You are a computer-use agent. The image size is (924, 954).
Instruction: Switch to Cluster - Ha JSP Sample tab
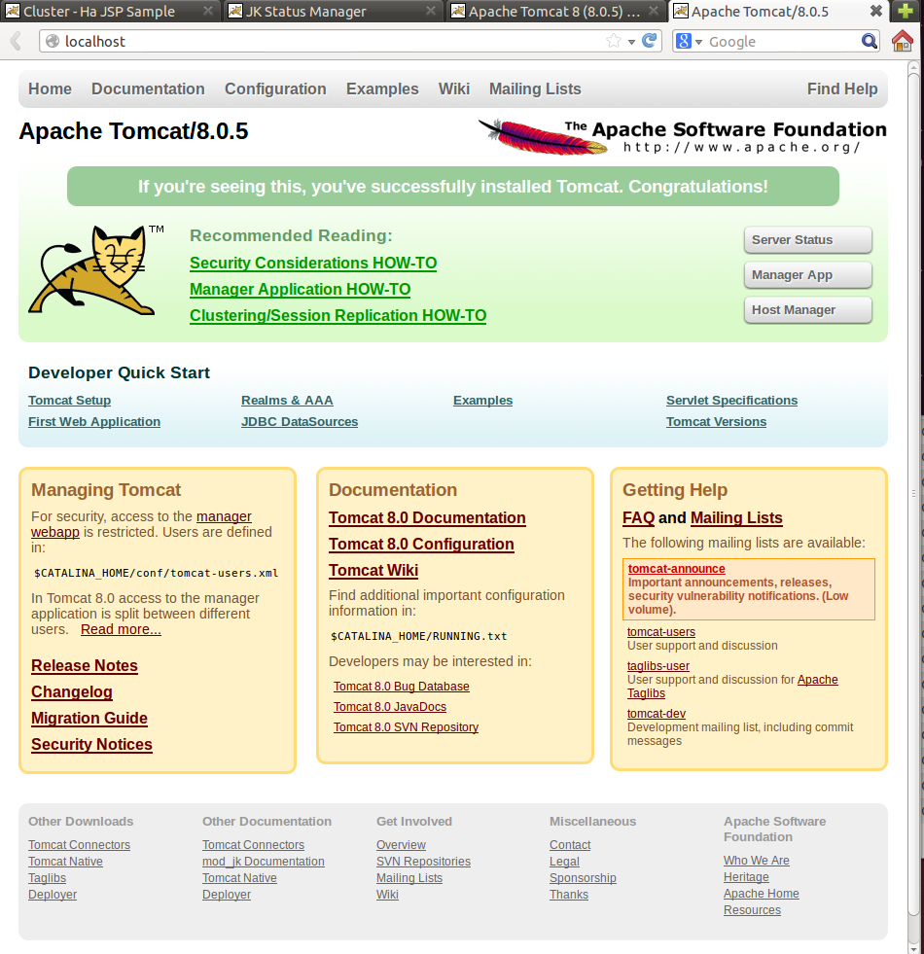coord(110,11)
